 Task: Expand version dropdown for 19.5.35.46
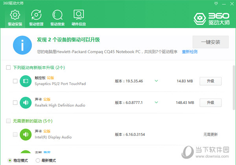tap(157, 81)
